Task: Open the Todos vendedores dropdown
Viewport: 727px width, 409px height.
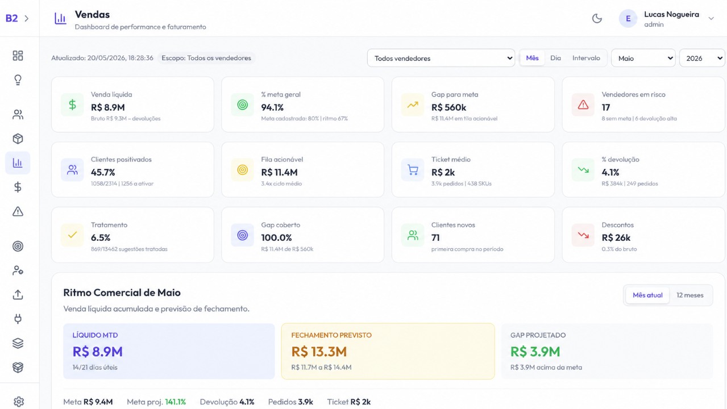Action: click(x=441, y=58)
